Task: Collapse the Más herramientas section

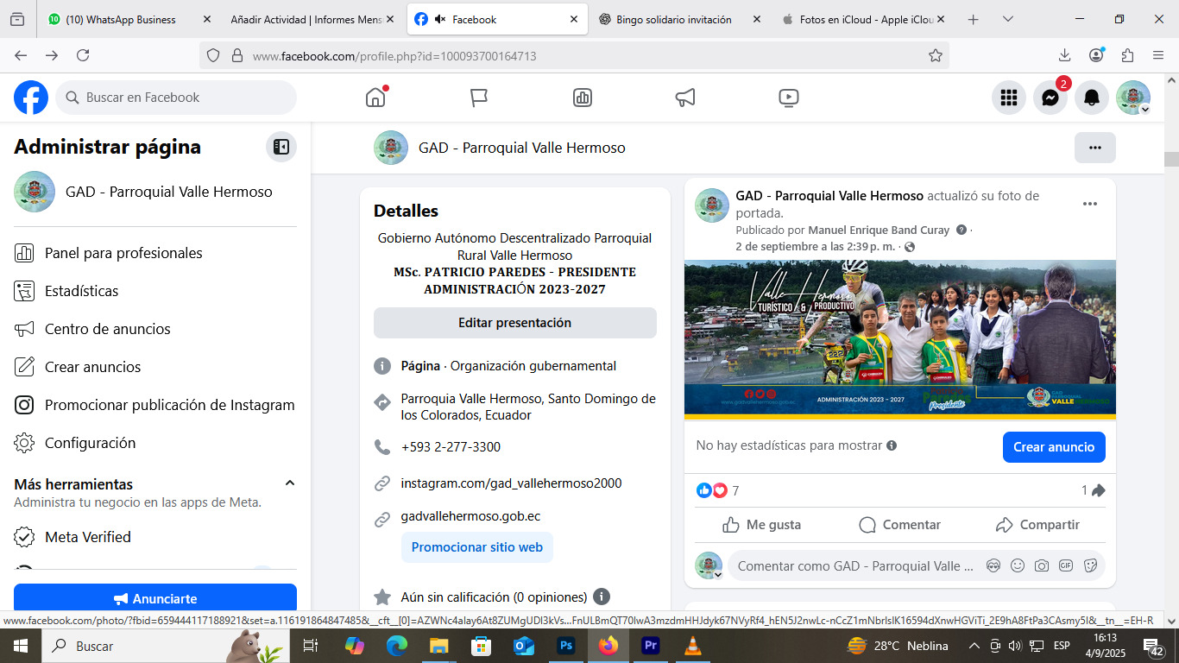Action: [x=290, y=483]
